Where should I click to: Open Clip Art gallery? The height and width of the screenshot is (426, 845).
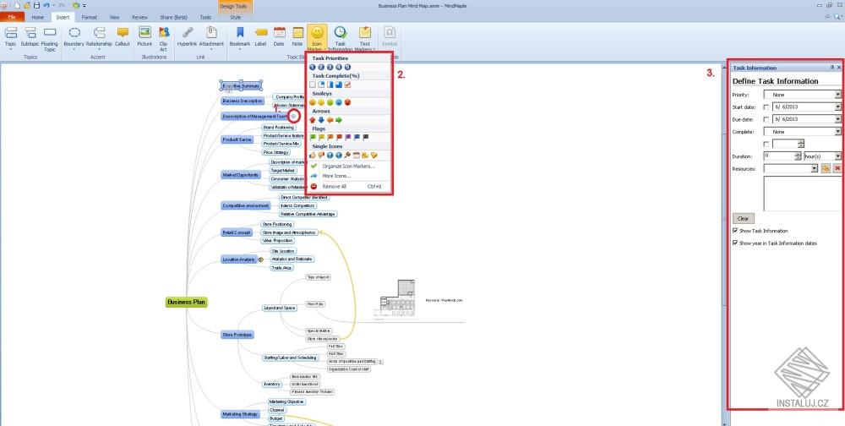pos(163,38)
